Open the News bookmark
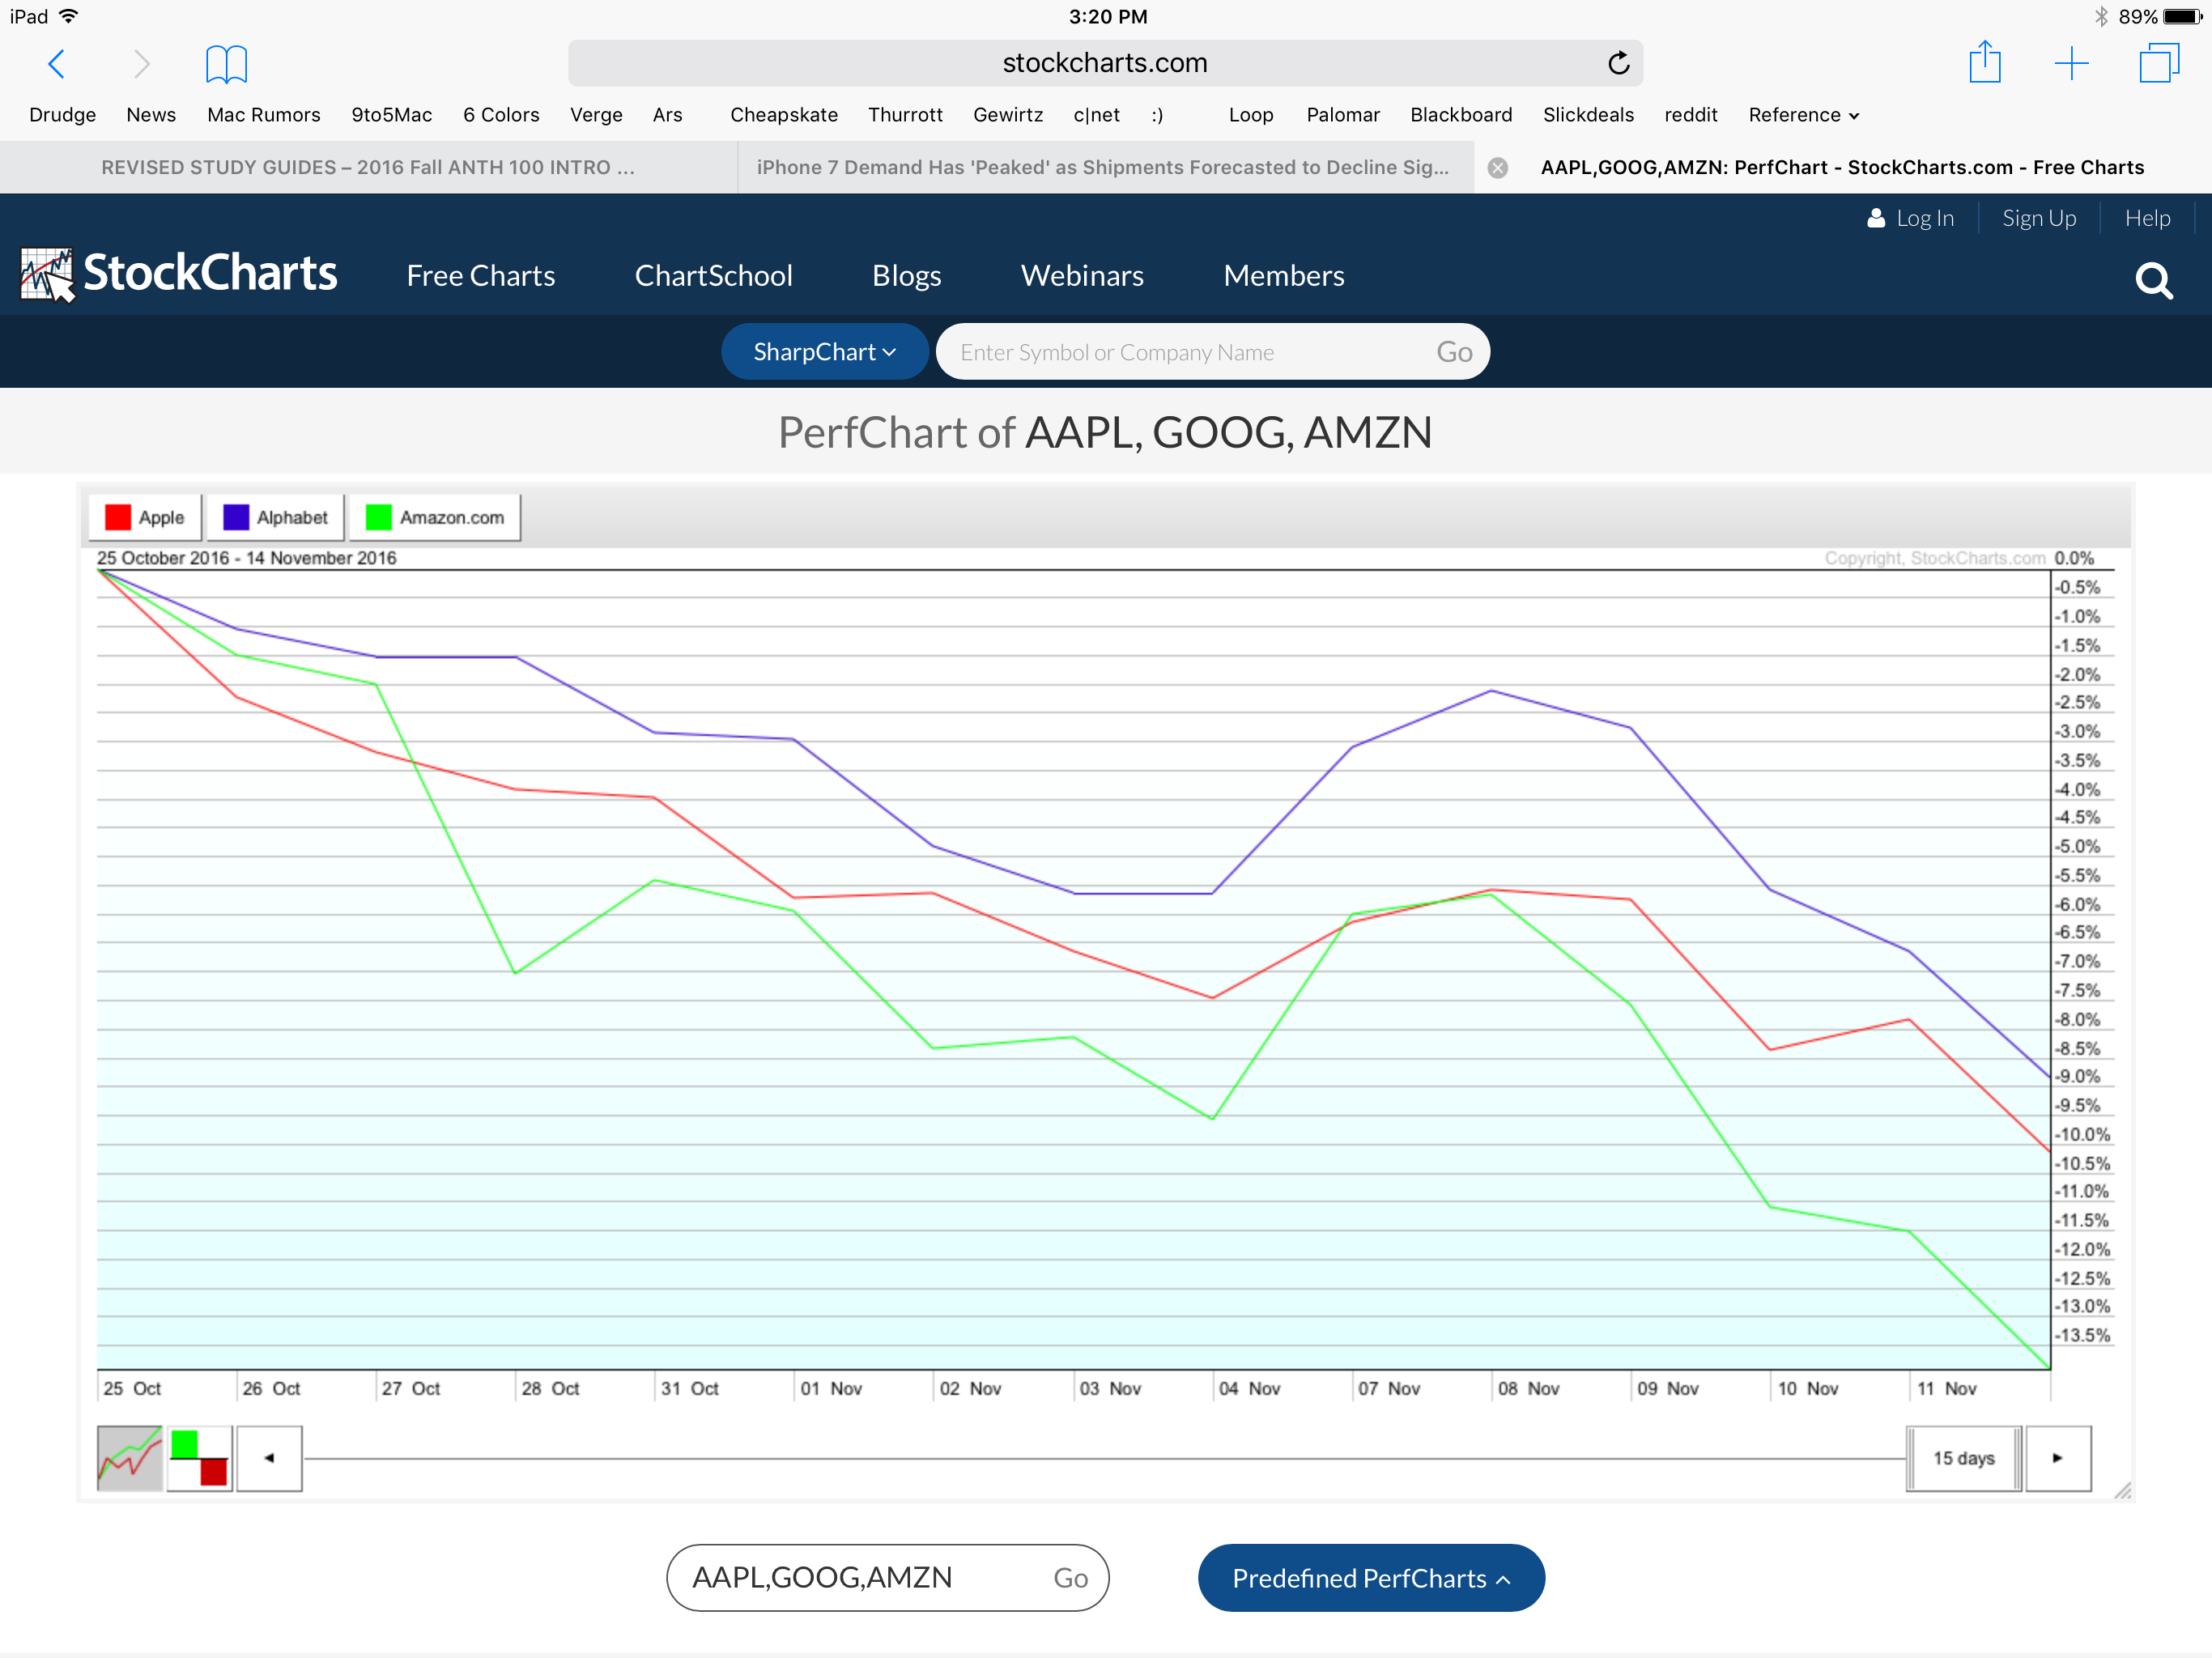The width and height of the screenshot is (2212, 1658). [151, 115]
